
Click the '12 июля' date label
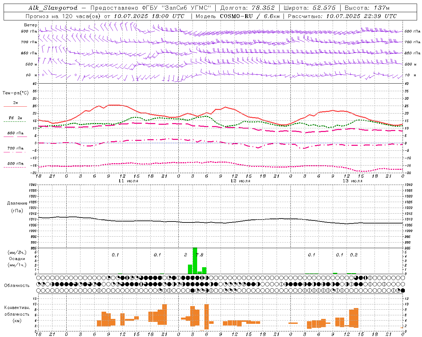click(x=240, y=181)
